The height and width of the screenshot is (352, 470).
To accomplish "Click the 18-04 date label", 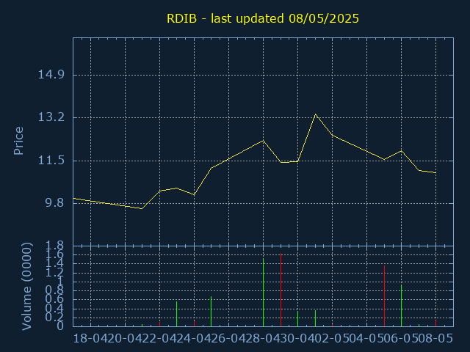I will (90, 338).
